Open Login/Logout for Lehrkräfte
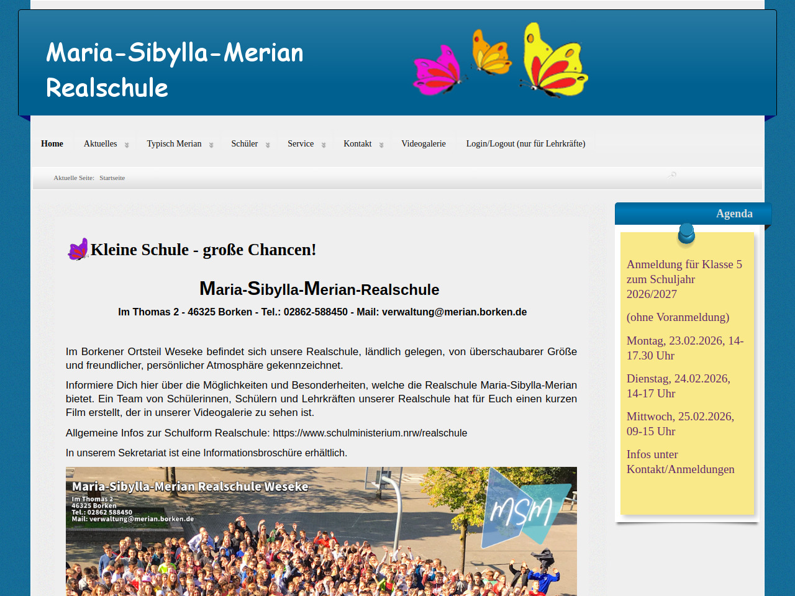Viewport: 795px width, 596px height. pyautogui.click(x=525, y=143)
